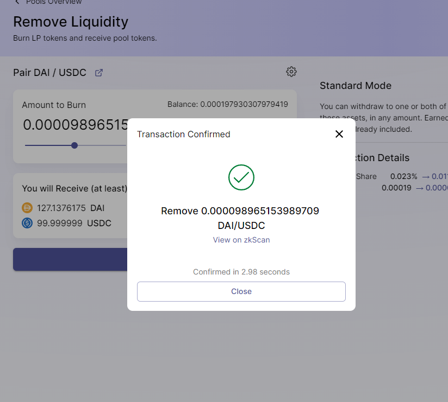Click the Transaction Confirmed title
The height and width of the screenshot is (402, 448).
pos(183,134)
